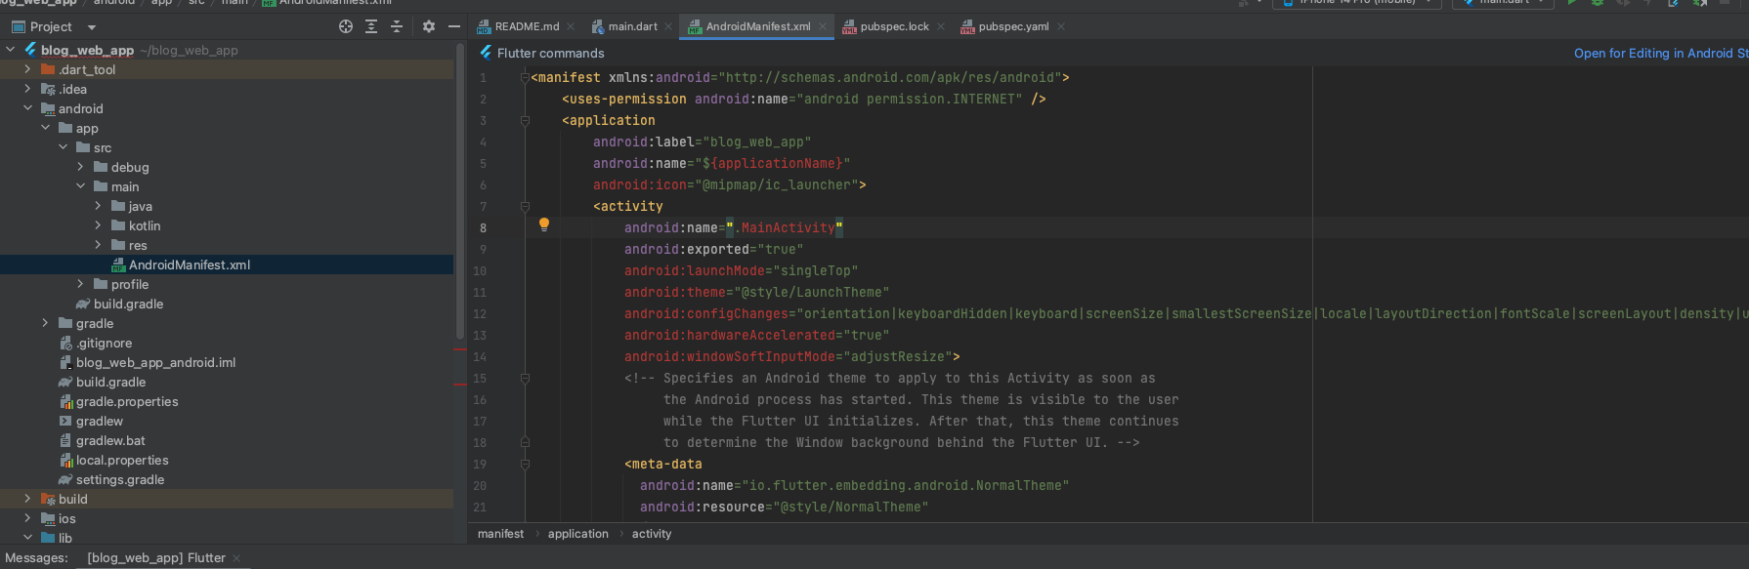This screenshot has height=569, width=1749.
Task: Click the build.gradle icon under app folder
Action: [83, 304]
